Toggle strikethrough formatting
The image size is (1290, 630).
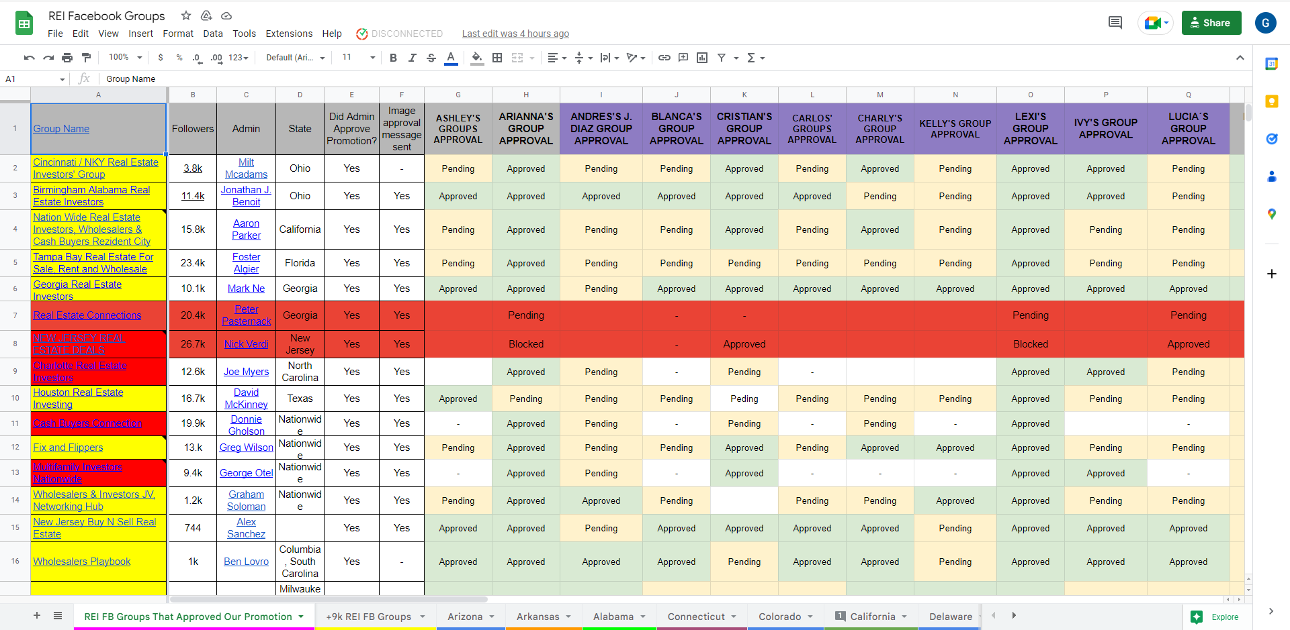(x=431, y=58)
